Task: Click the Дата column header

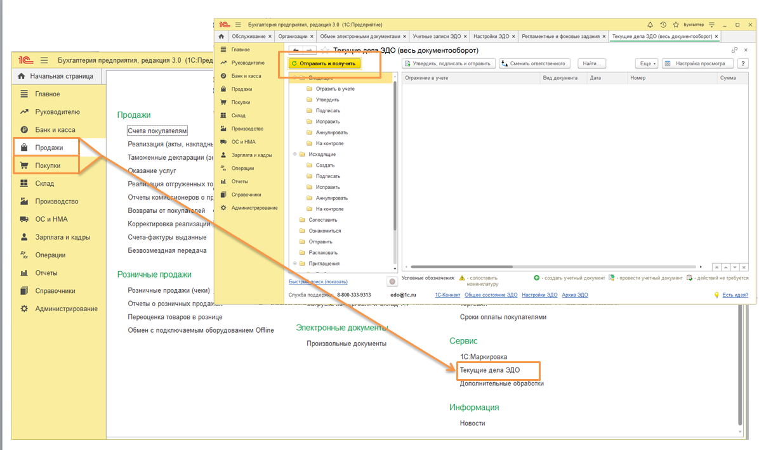Action: pyautogui.click(x=595, y=78)
